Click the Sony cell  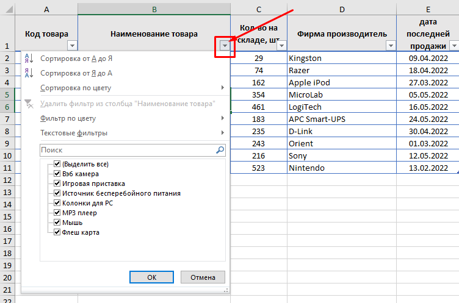tap(342, 155)
